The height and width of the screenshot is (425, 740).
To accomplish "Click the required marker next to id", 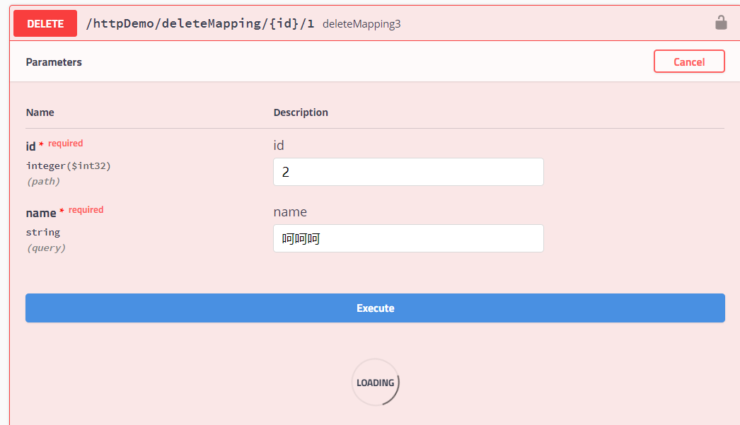I will 65,143.
